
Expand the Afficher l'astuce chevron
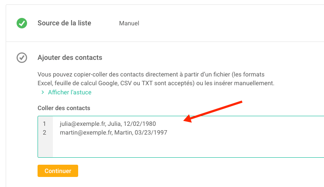coord(43,92)
